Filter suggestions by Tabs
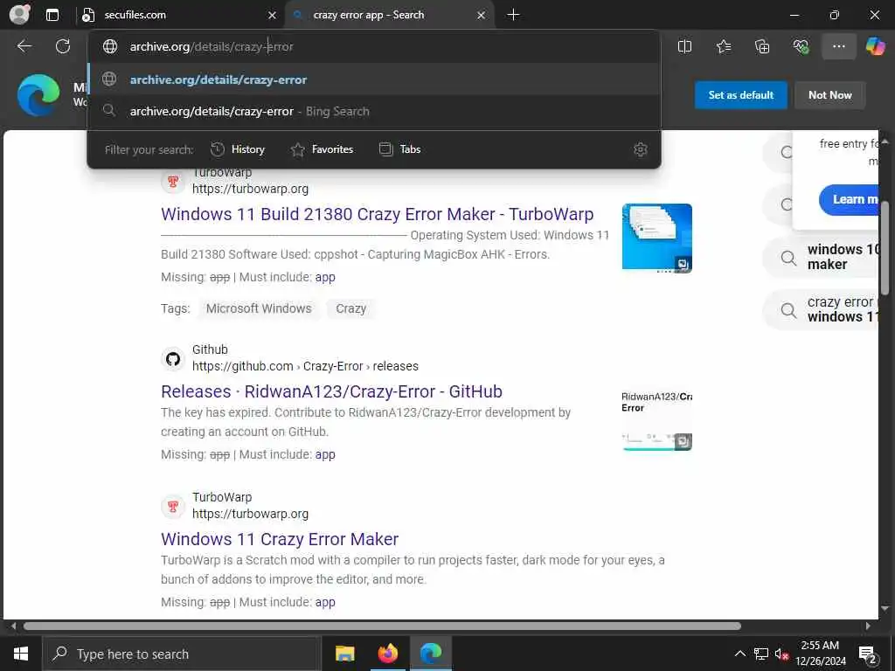The image size is (895, 671). pos(400,149)
